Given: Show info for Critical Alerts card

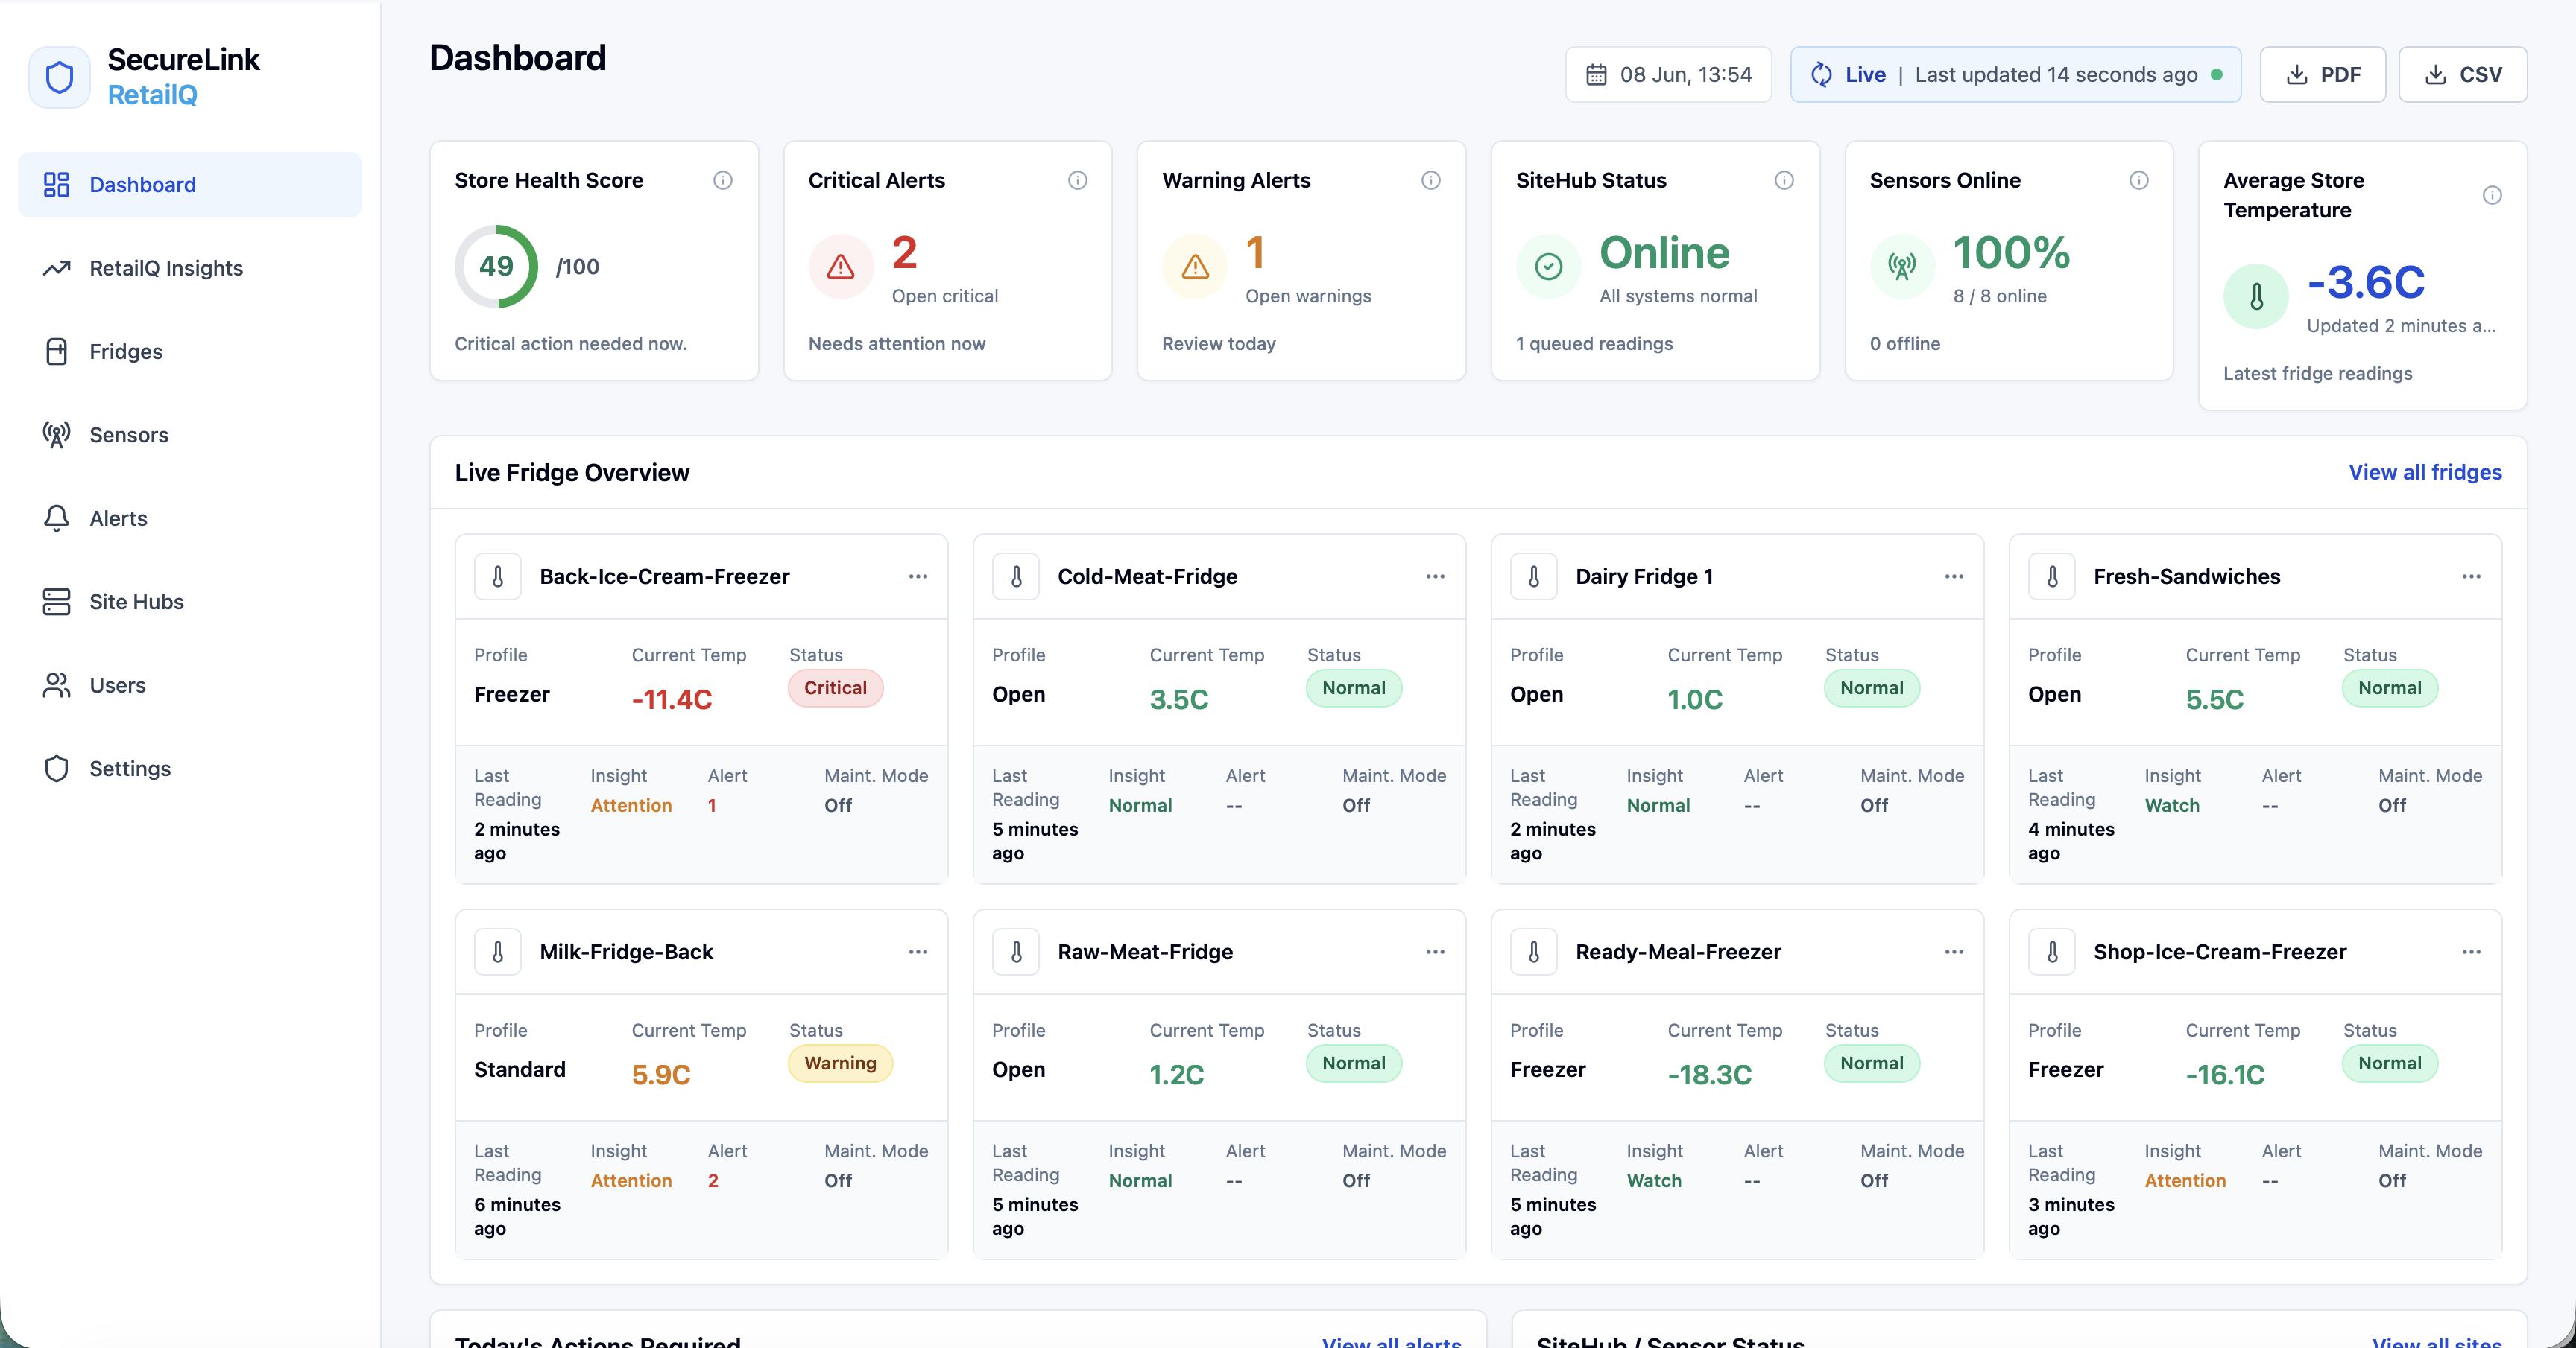Looking at the screenshot, I should pos(1077,181).
